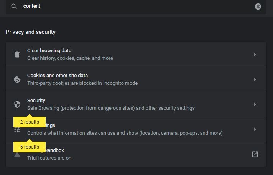The image size is (273, 175).
Task: Expand Clear browsing data using its arrow
Action: [x=255, y=54]
